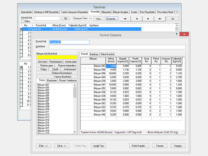Select Bileşen 005 in component list

coord(43,96)
